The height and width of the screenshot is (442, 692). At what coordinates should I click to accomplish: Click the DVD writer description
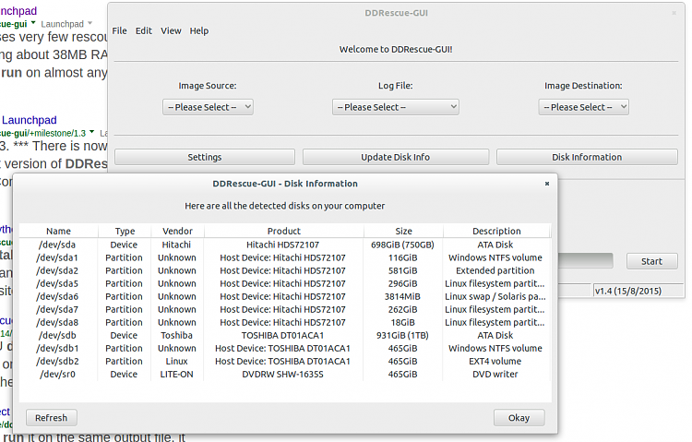click(495, 374)
